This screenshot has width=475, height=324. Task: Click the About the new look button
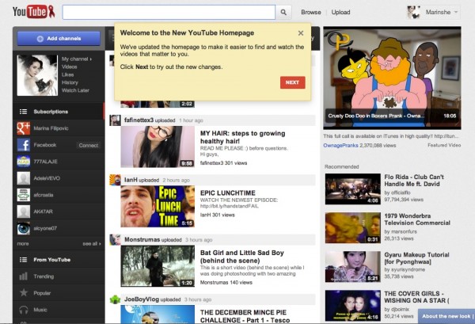pos(446,316)
